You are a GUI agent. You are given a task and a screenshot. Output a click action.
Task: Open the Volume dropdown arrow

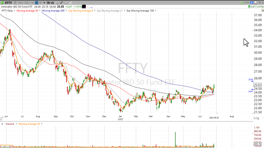point(16,124)
